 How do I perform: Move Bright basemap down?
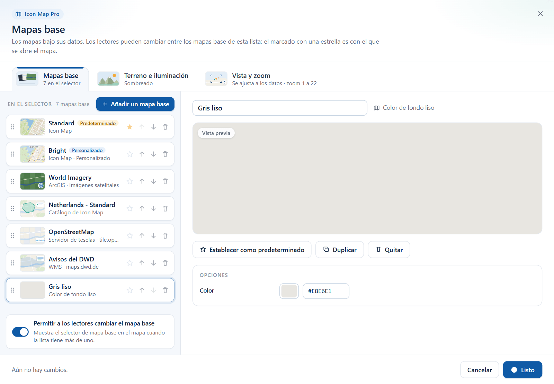(153, 154)
